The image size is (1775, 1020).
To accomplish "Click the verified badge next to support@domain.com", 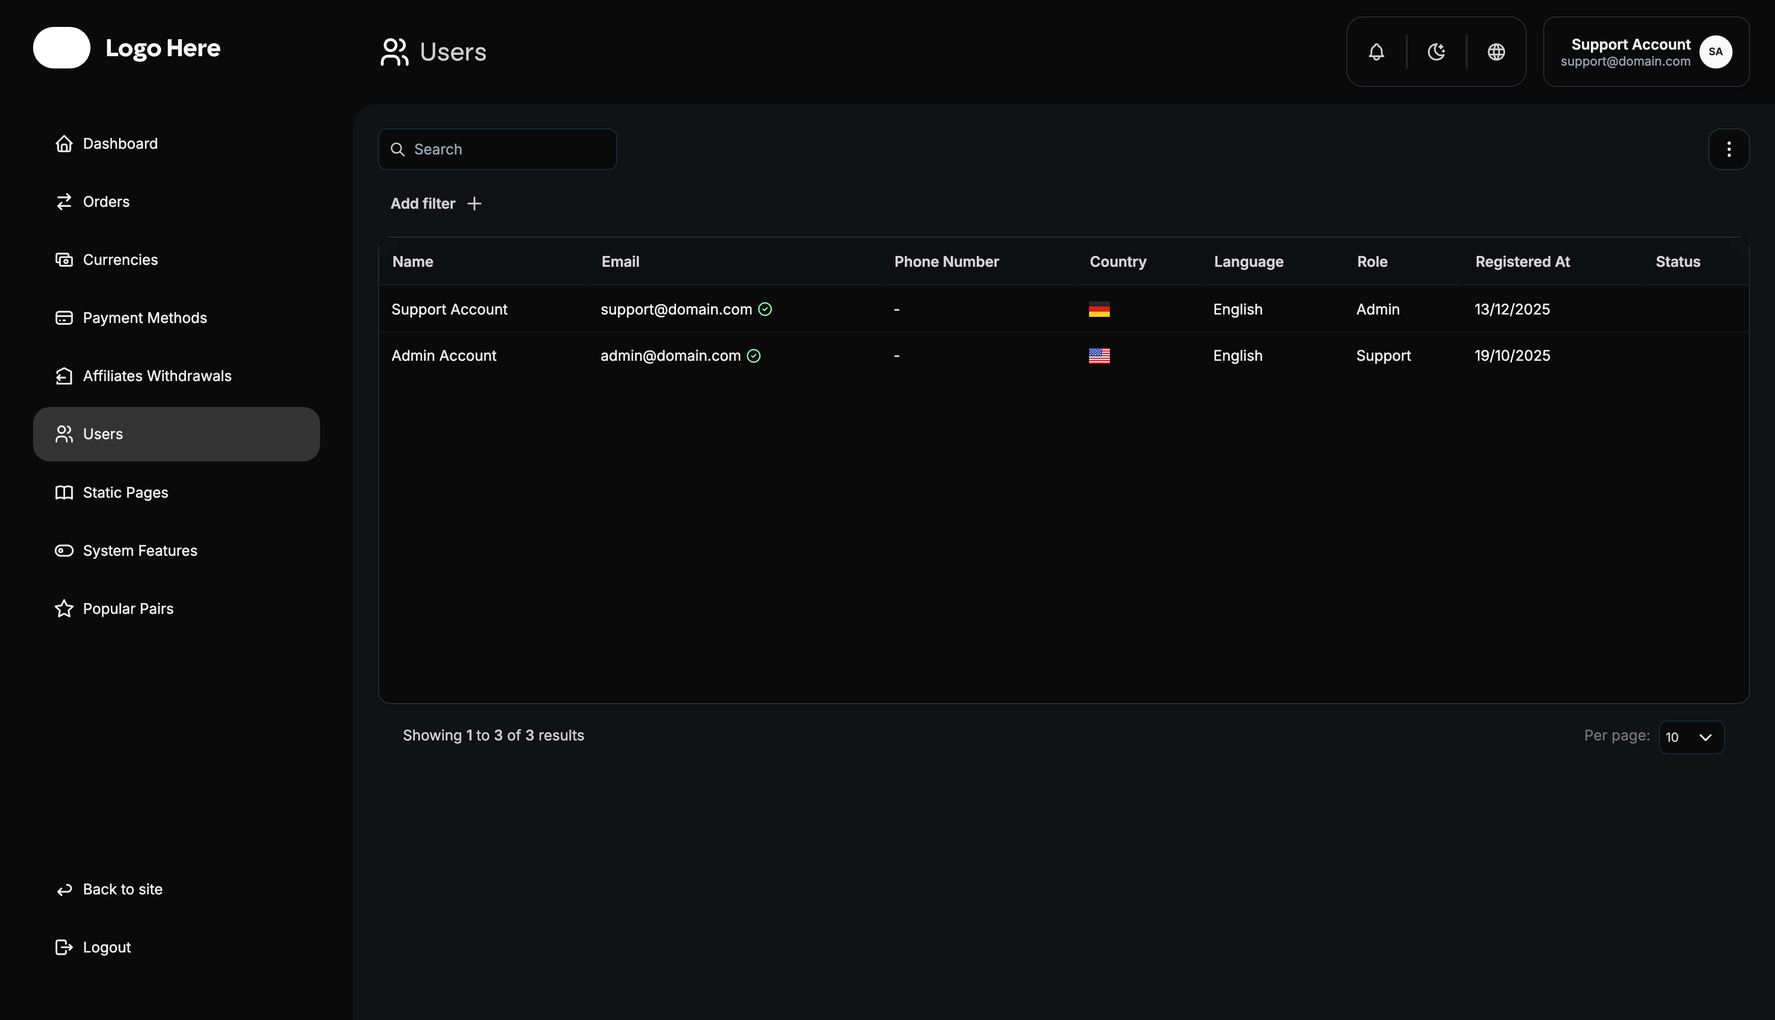I will pyautogui.click(x=765, y=309).
